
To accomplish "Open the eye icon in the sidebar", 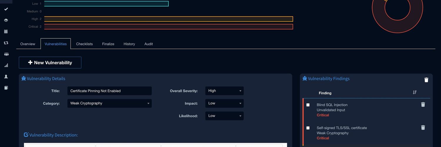I will tap(6, 20).
